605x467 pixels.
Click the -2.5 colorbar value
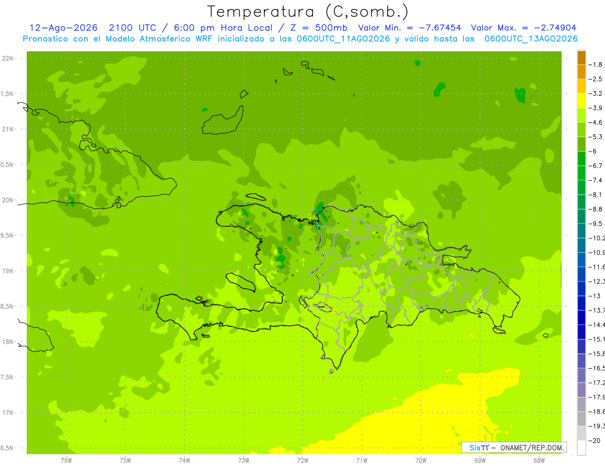coord(596,79)
